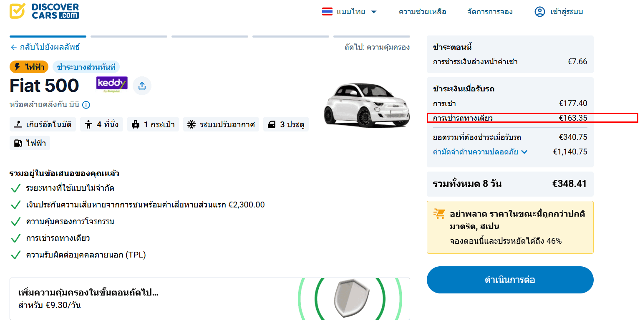This screenshot has height=331, width=640.
Task: Click ถัดไป: ความคุ้มครอง next step text
Action: [x=377, y=47]
